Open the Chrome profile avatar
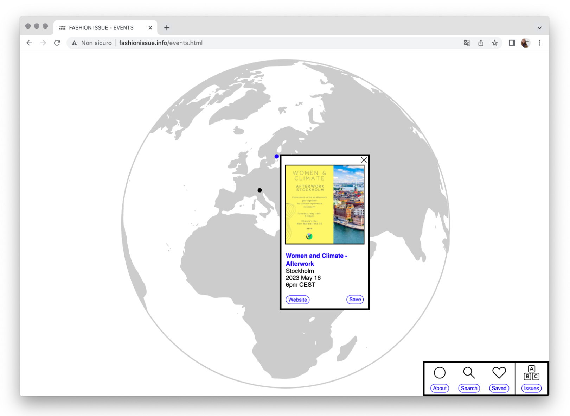This screenshot has height=416, width=570. tap(525, 43)
